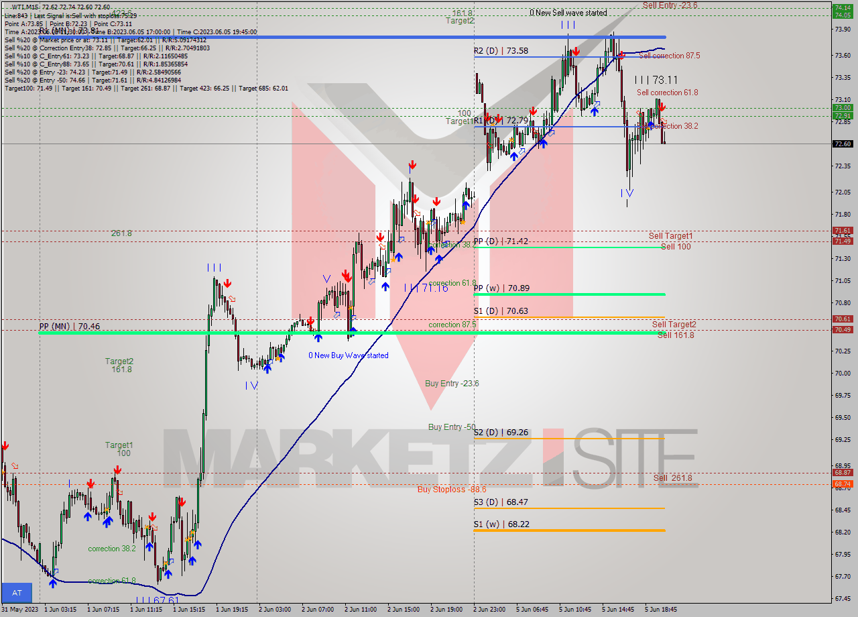Select the 'PP (D) | 71.42' pivot label
The image size is (858, 617).
tap(501, 241)
